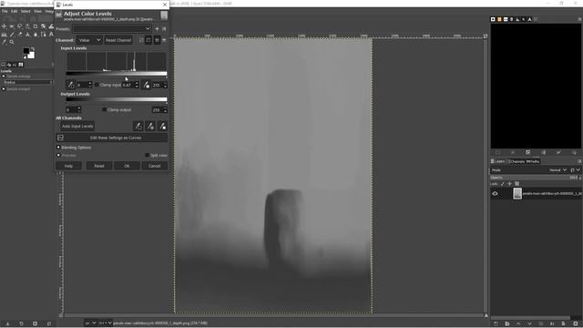Click the Reset Channel button
Screen dimensions: 583x328
coord(118,40)
